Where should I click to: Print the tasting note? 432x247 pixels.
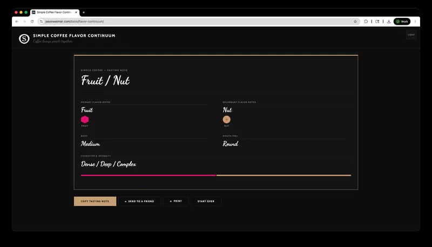176,201
